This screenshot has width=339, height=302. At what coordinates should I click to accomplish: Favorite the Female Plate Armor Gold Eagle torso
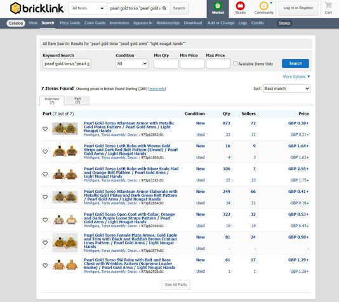coord(45,242)
